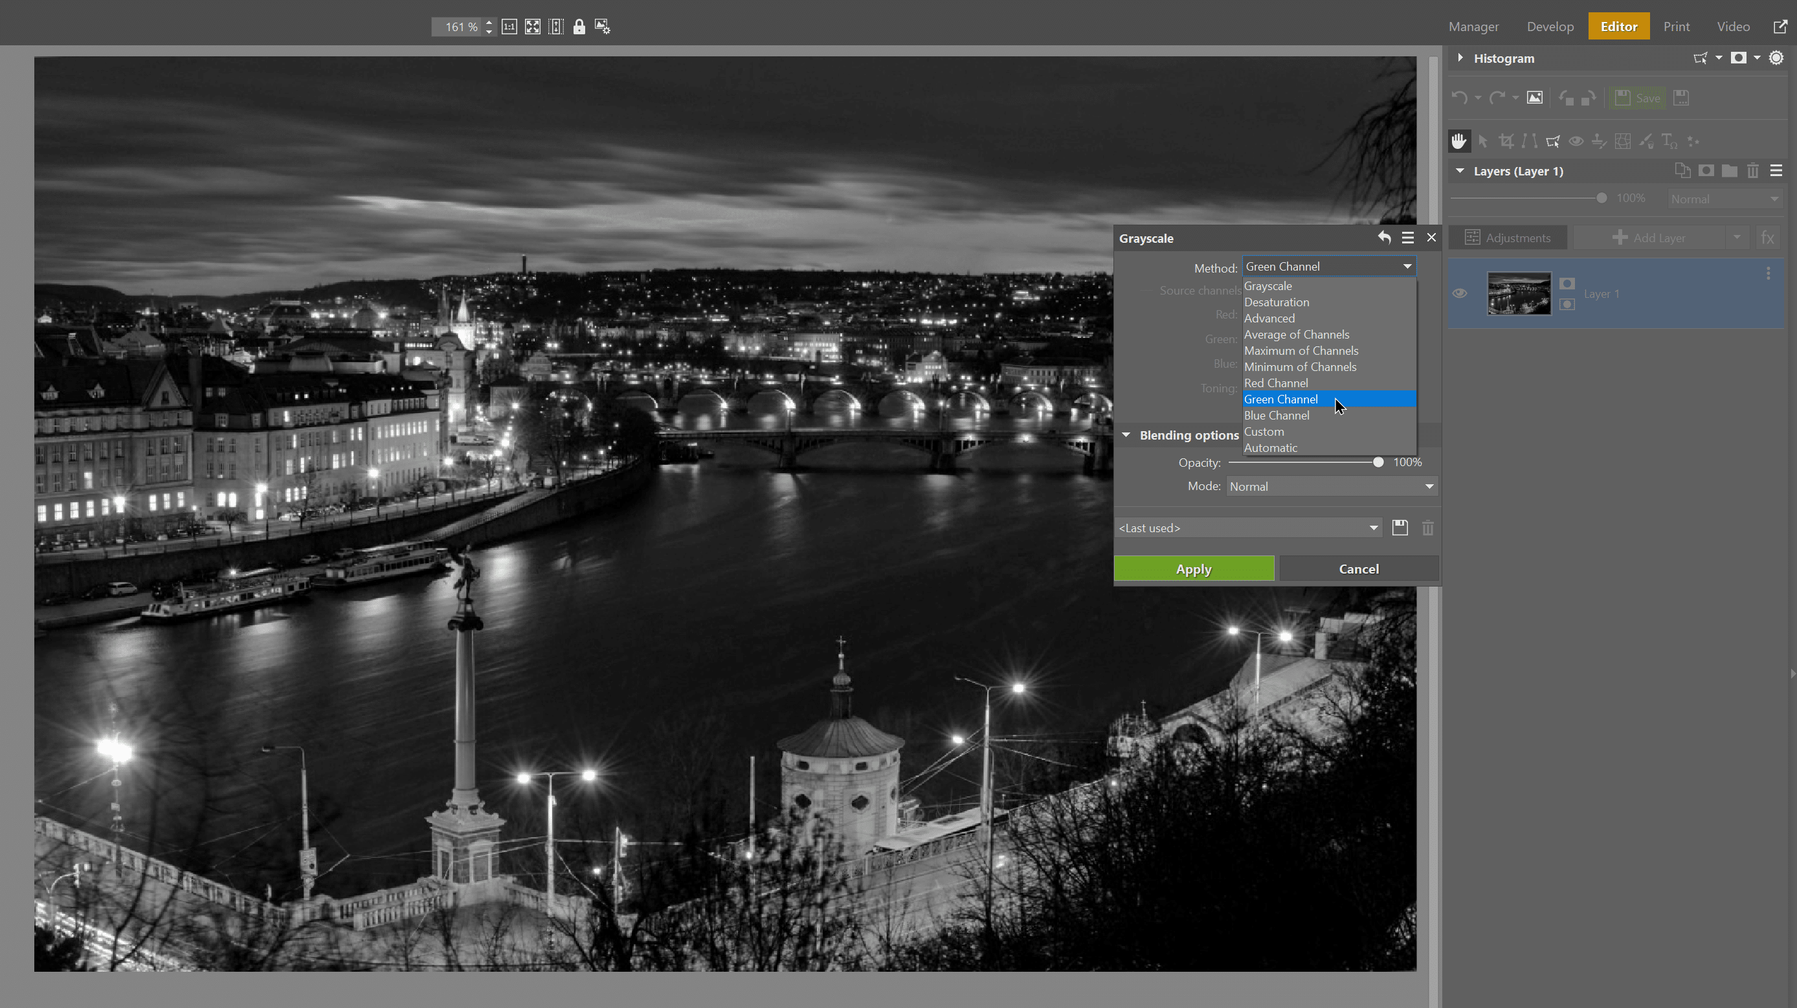Collapse the Blending options section
Screen dimensions: 1797x1008
click(x=1126, y=434)
